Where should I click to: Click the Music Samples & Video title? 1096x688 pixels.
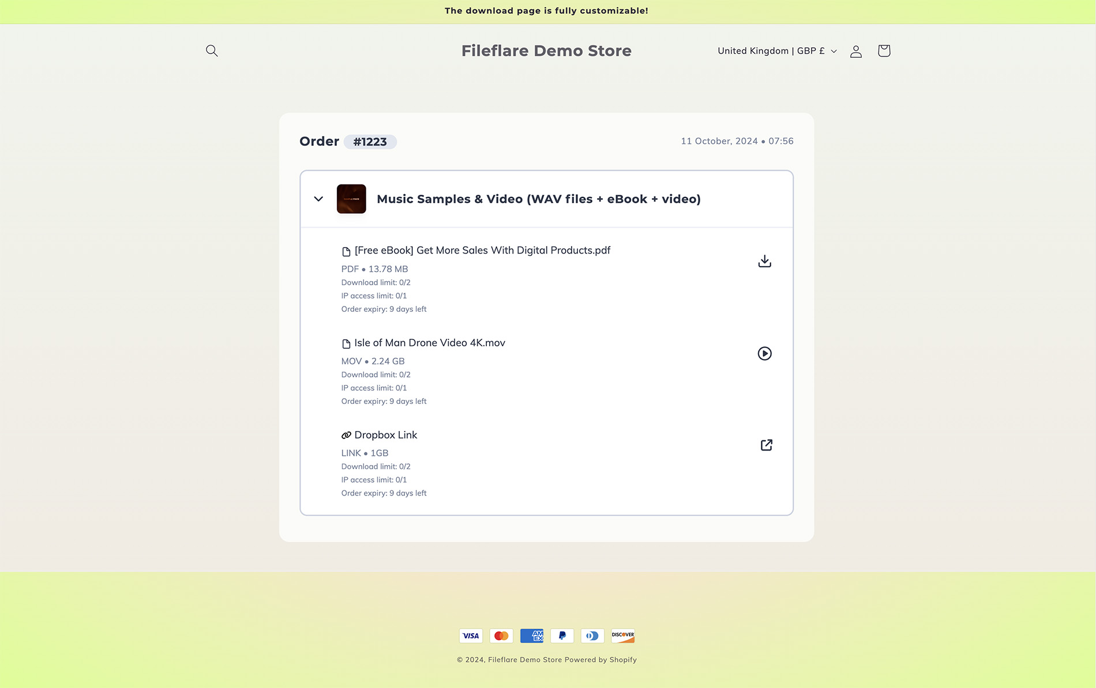coord(538,199)
